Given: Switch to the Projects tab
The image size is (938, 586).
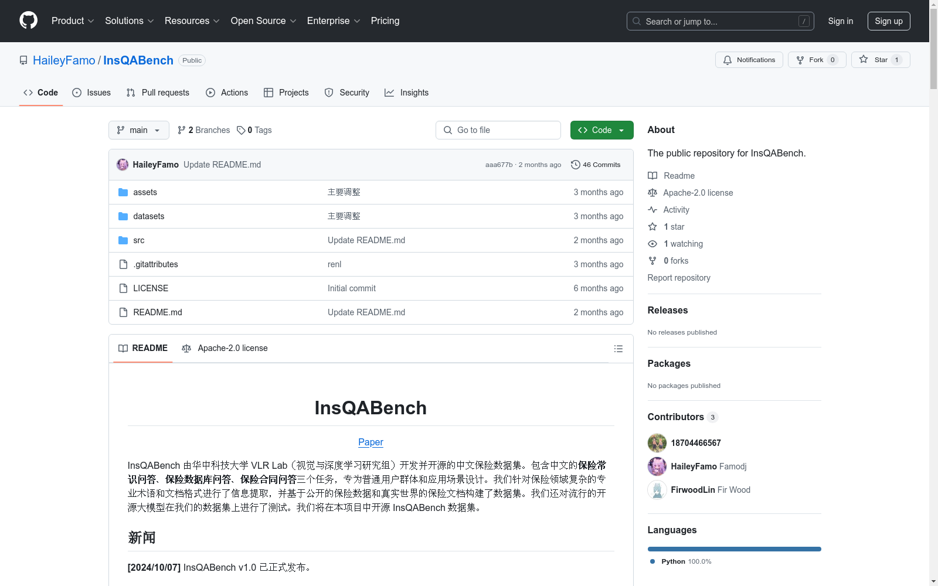Looking at the screenshot, I should (286, 93).
